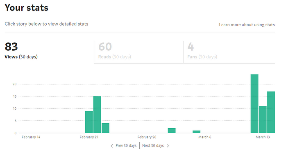Click the right chevron beside Next 30 days

coord(168,146)
